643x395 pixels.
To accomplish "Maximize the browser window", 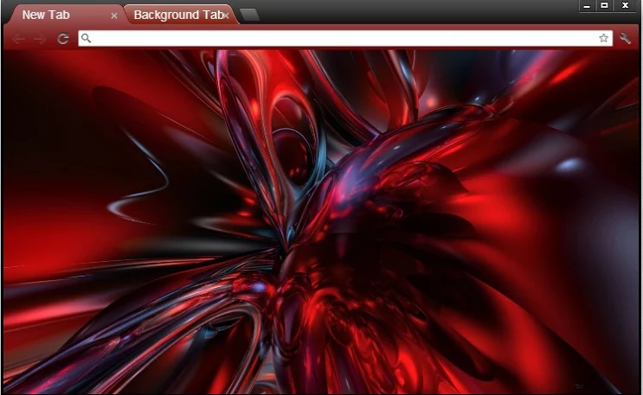I will click(605, 6).
